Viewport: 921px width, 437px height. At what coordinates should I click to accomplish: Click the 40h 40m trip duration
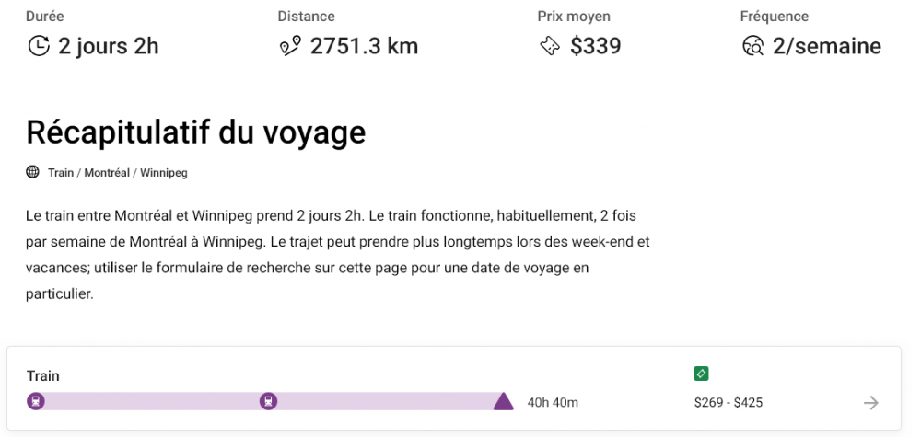[553, 402]
